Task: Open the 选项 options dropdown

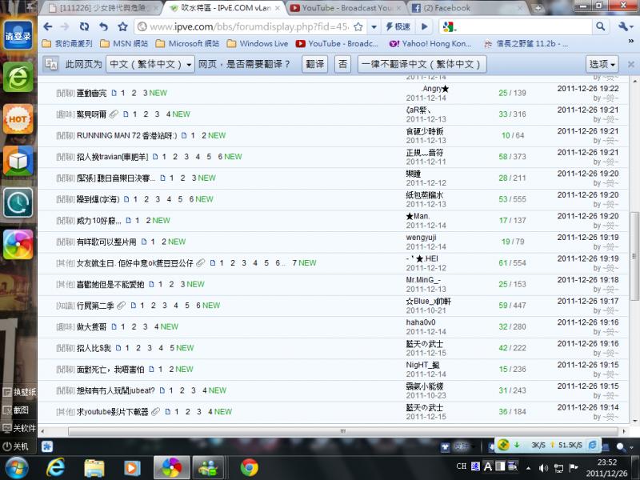Action: (x=602, y=64)
